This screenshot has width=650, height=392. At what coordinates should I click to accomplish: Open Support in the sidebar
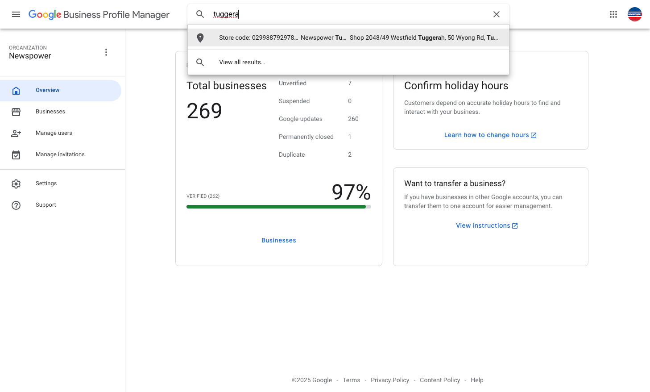pos(61,205)
